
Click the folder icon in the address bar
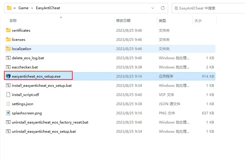click(x=9, y=8)
